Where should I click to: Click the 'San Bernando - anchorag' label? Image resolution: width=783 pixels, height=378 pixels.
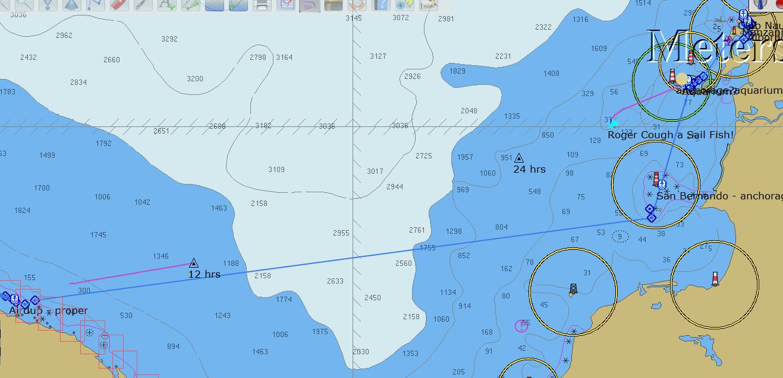coord(719,196)
